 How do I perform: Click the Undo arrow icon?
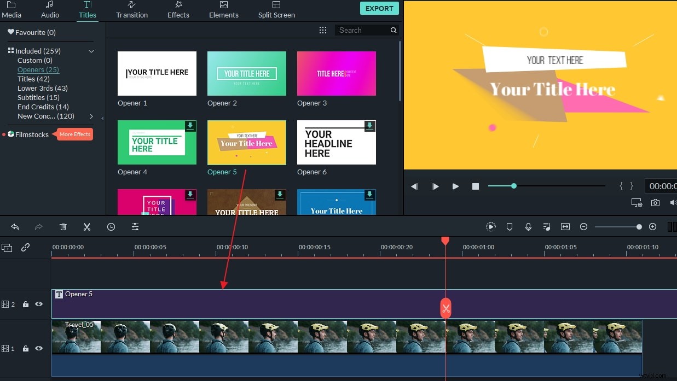pos(14,226)
